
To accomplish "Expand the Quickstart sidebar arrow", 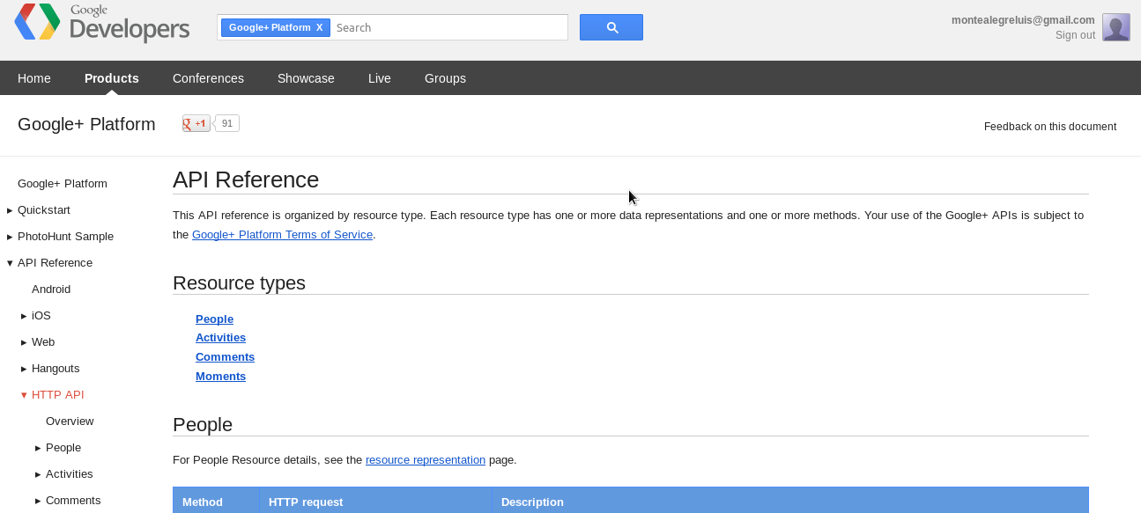I will click(10, 211).
